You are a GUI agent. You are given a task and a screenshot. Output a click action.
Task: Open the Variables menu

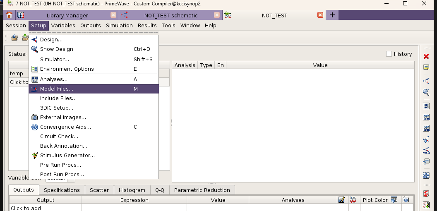(x=63, y=25)
